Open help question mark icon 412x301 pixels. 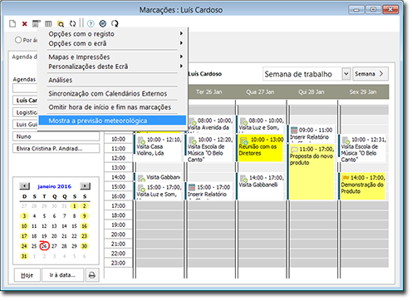[x=91, y=24]
